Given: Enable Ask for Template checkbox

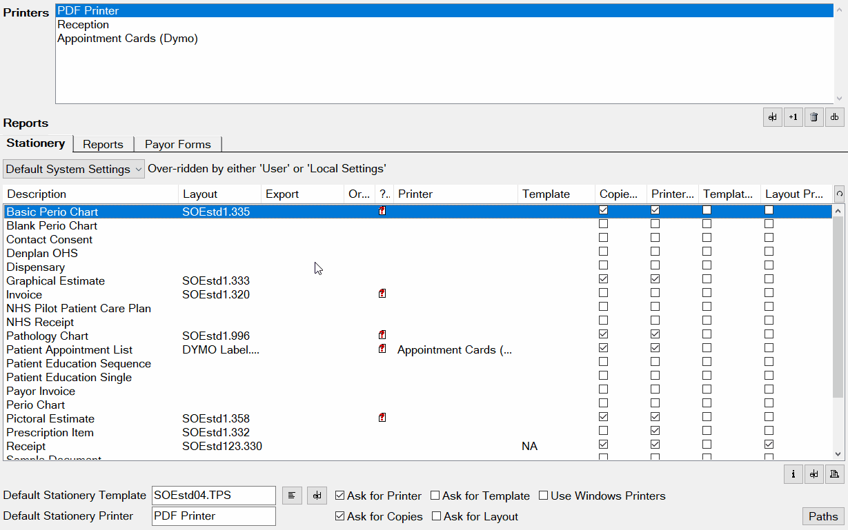Looking at the screenshot, I should tap(435, 496).
